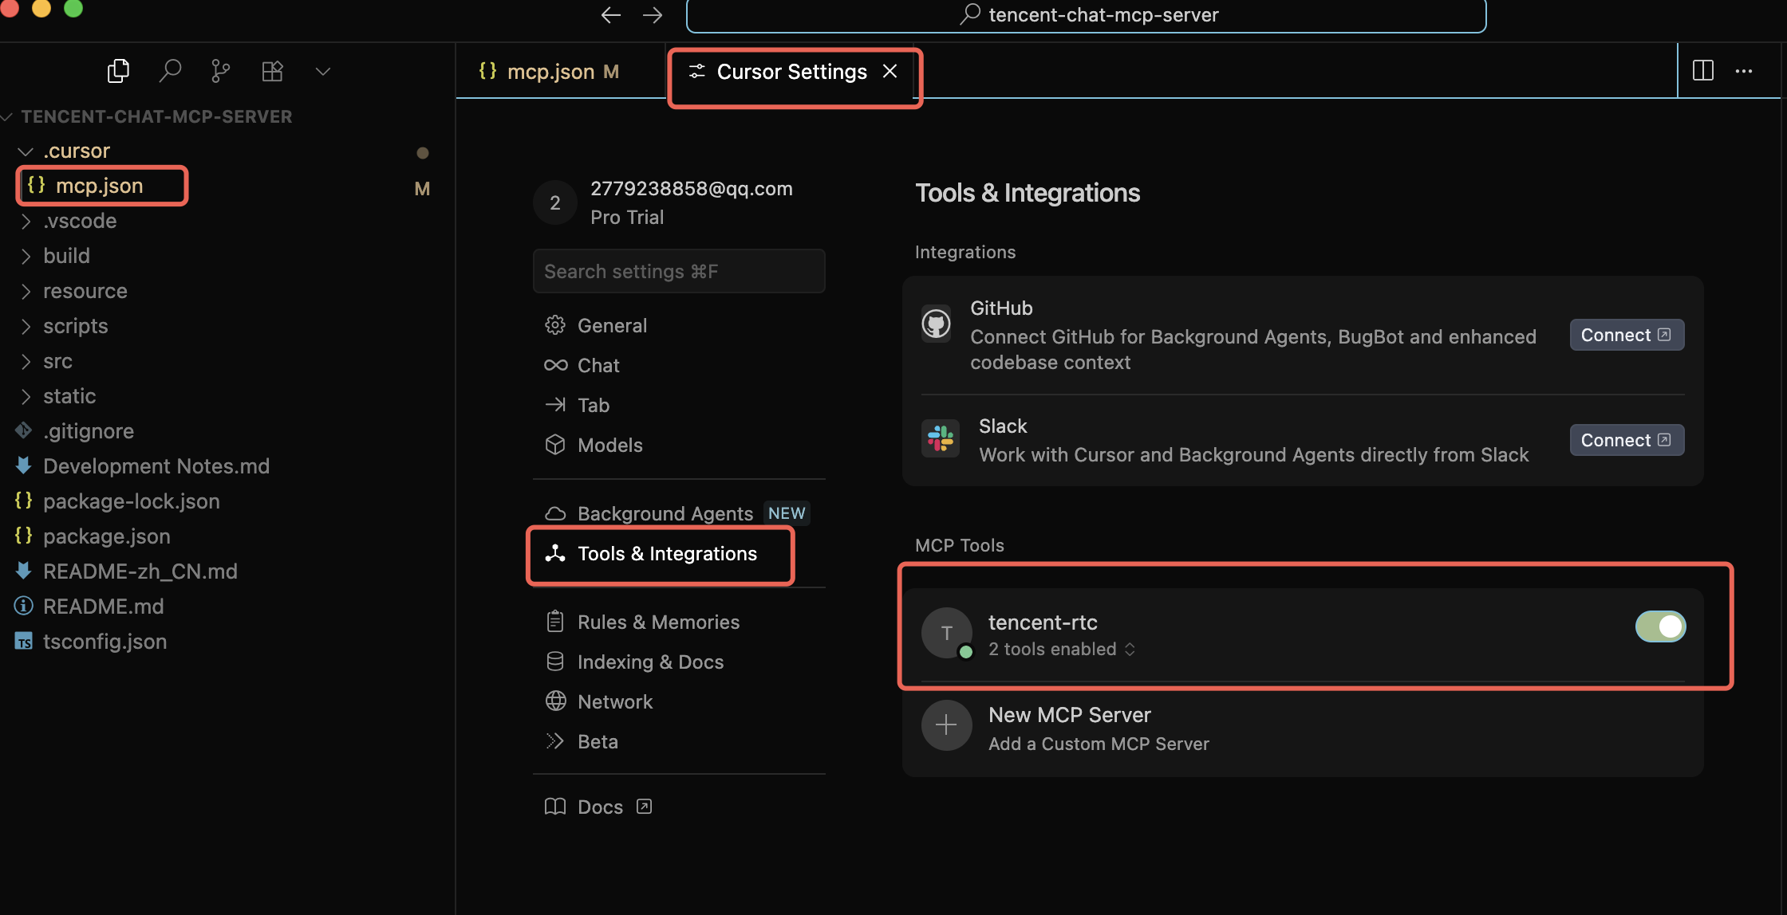This screenshot has width=1787, height=915.
Task: Connect Slack integration
Action: tap(1626, 439)
